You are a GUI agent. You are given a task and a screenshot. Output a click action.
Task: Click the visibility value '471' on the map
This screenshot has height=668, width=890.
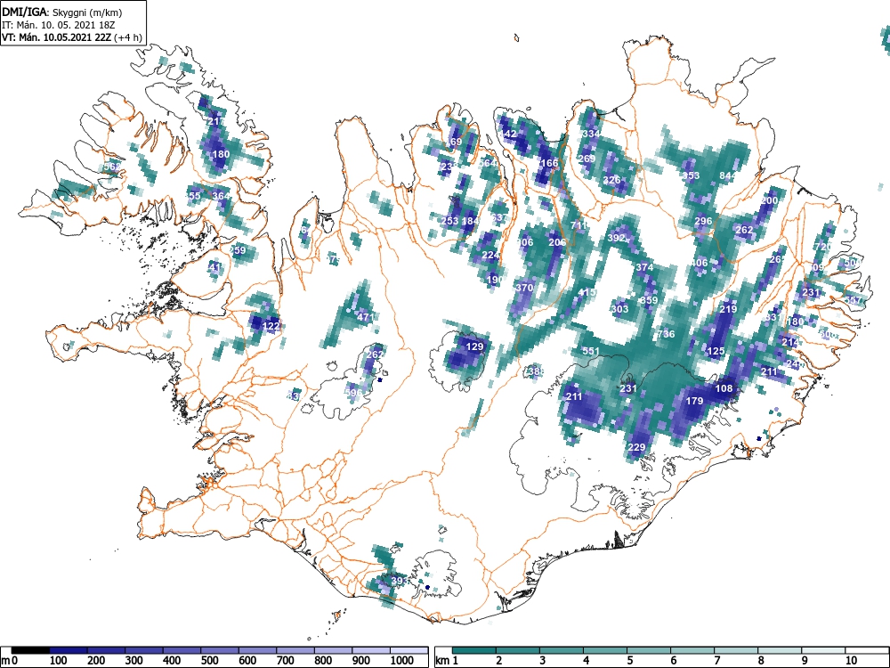click(x=366, y=317)
